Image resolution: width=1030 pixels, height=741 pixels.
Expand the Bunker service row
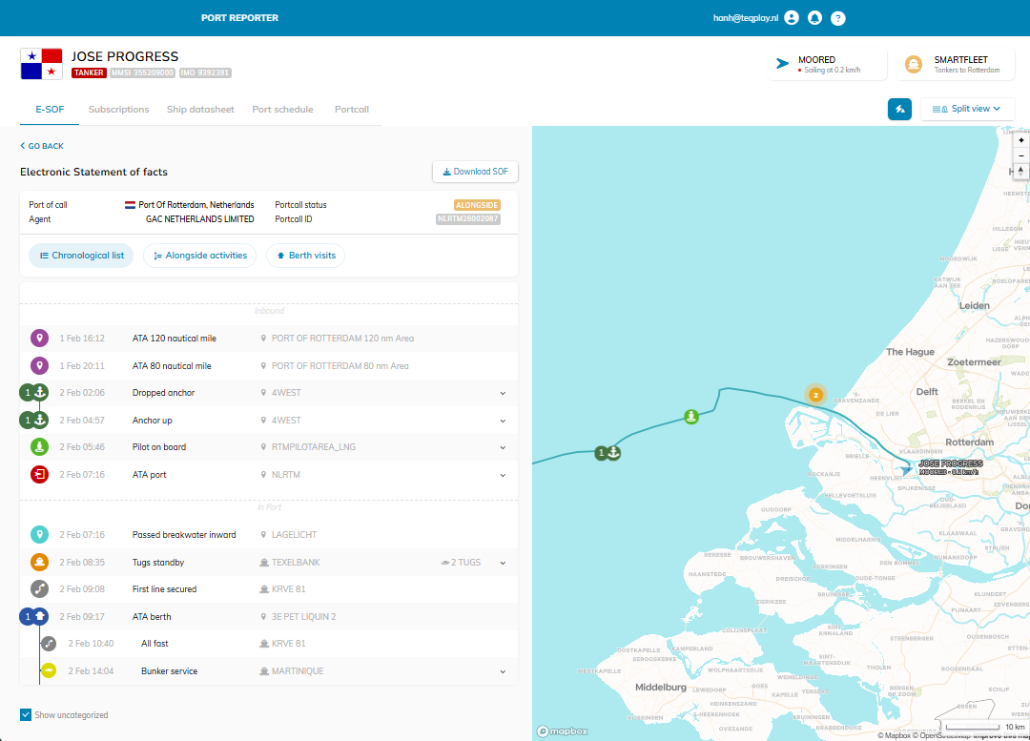(x=503, y=671)
